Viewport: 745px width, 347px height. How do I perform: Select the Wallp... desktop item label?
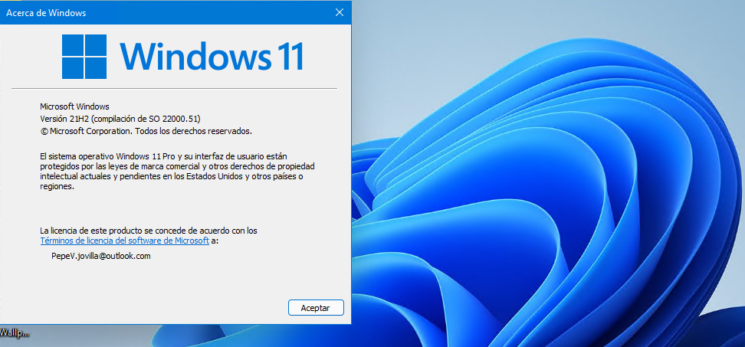(x=15, y=332)
